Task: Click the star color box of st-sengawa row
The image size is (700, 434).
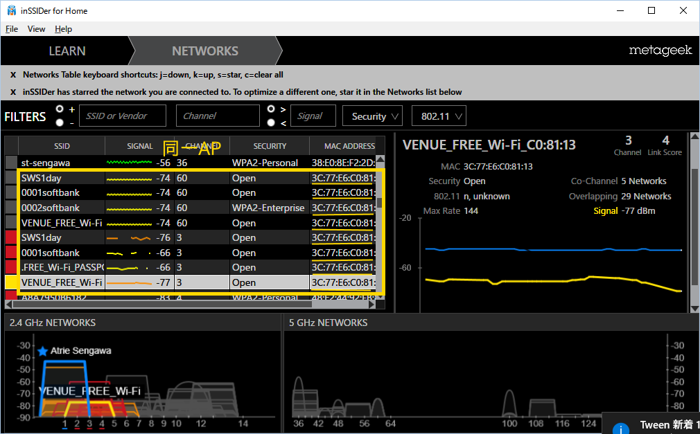Action: click(11, 163)
